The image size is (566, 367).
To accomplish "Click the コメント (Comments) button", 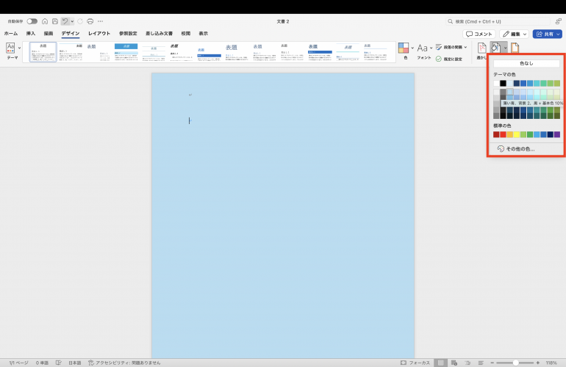I will click(x=479, y=34).
